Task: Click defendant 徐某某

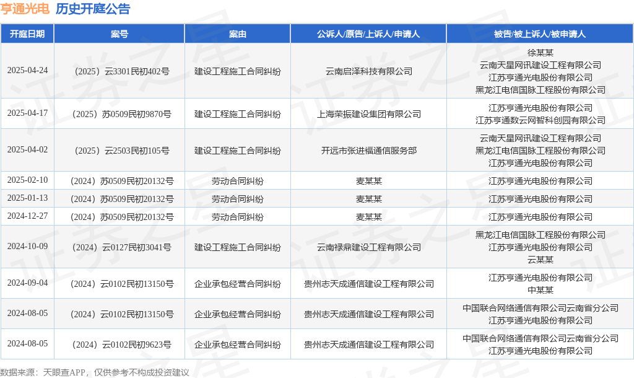Action: tap(540, 53)
